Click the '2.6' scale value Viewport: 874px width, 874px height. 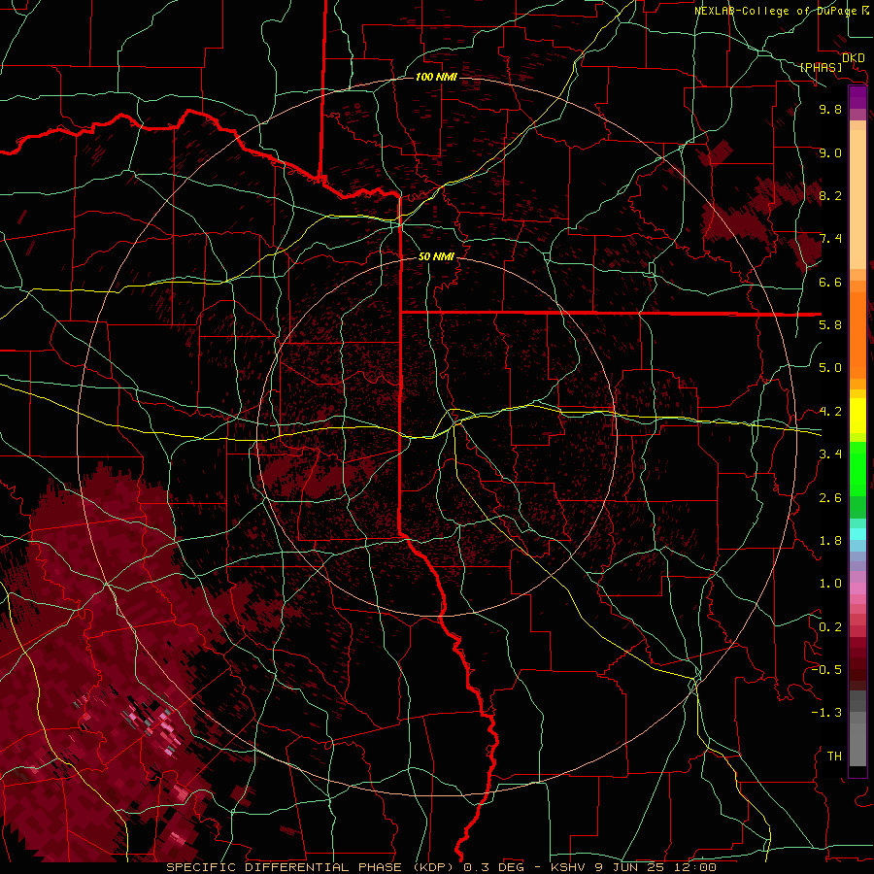(x=830, y=497)
